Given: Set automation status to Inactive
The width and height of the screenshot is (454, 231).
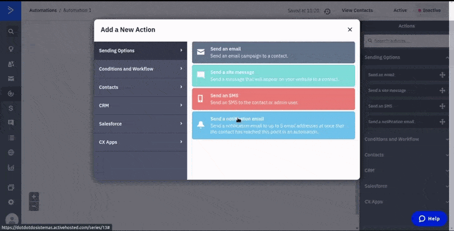Looking at the screenshot, I should click(x=430, y=11).
